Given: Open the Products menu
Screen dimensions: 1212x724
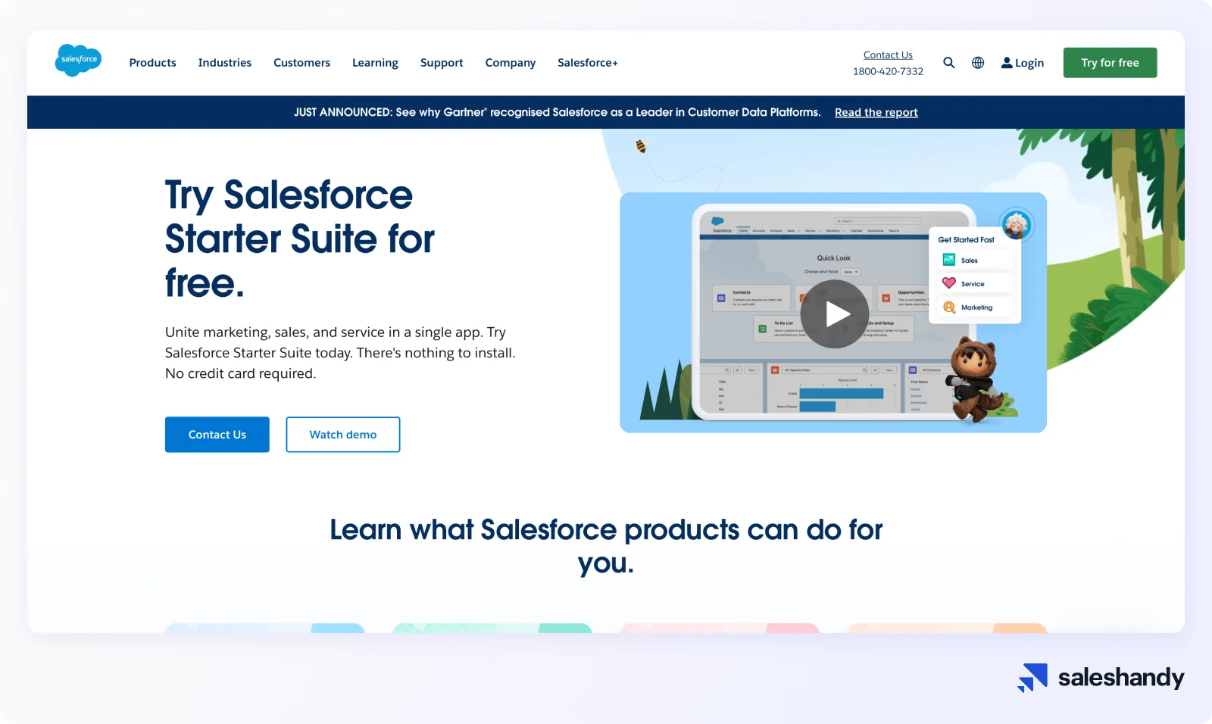Looking at the screenshot, I should tap(152, 63).
